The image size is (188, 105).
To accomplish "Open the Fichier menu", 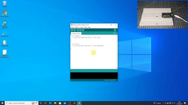I will pos(73,27).
